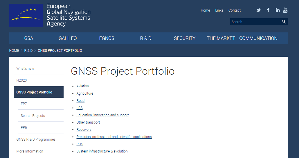
Task: Click the European GNSS Agency logo
Action: tap(26, 15)
